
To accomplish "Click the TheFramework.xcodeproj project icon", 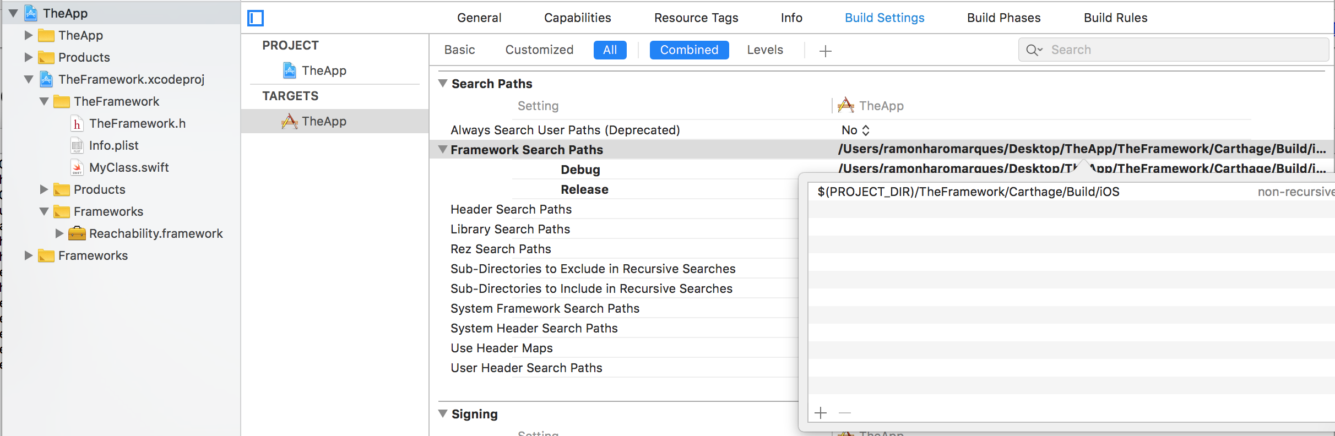I will tap(47, 80).
